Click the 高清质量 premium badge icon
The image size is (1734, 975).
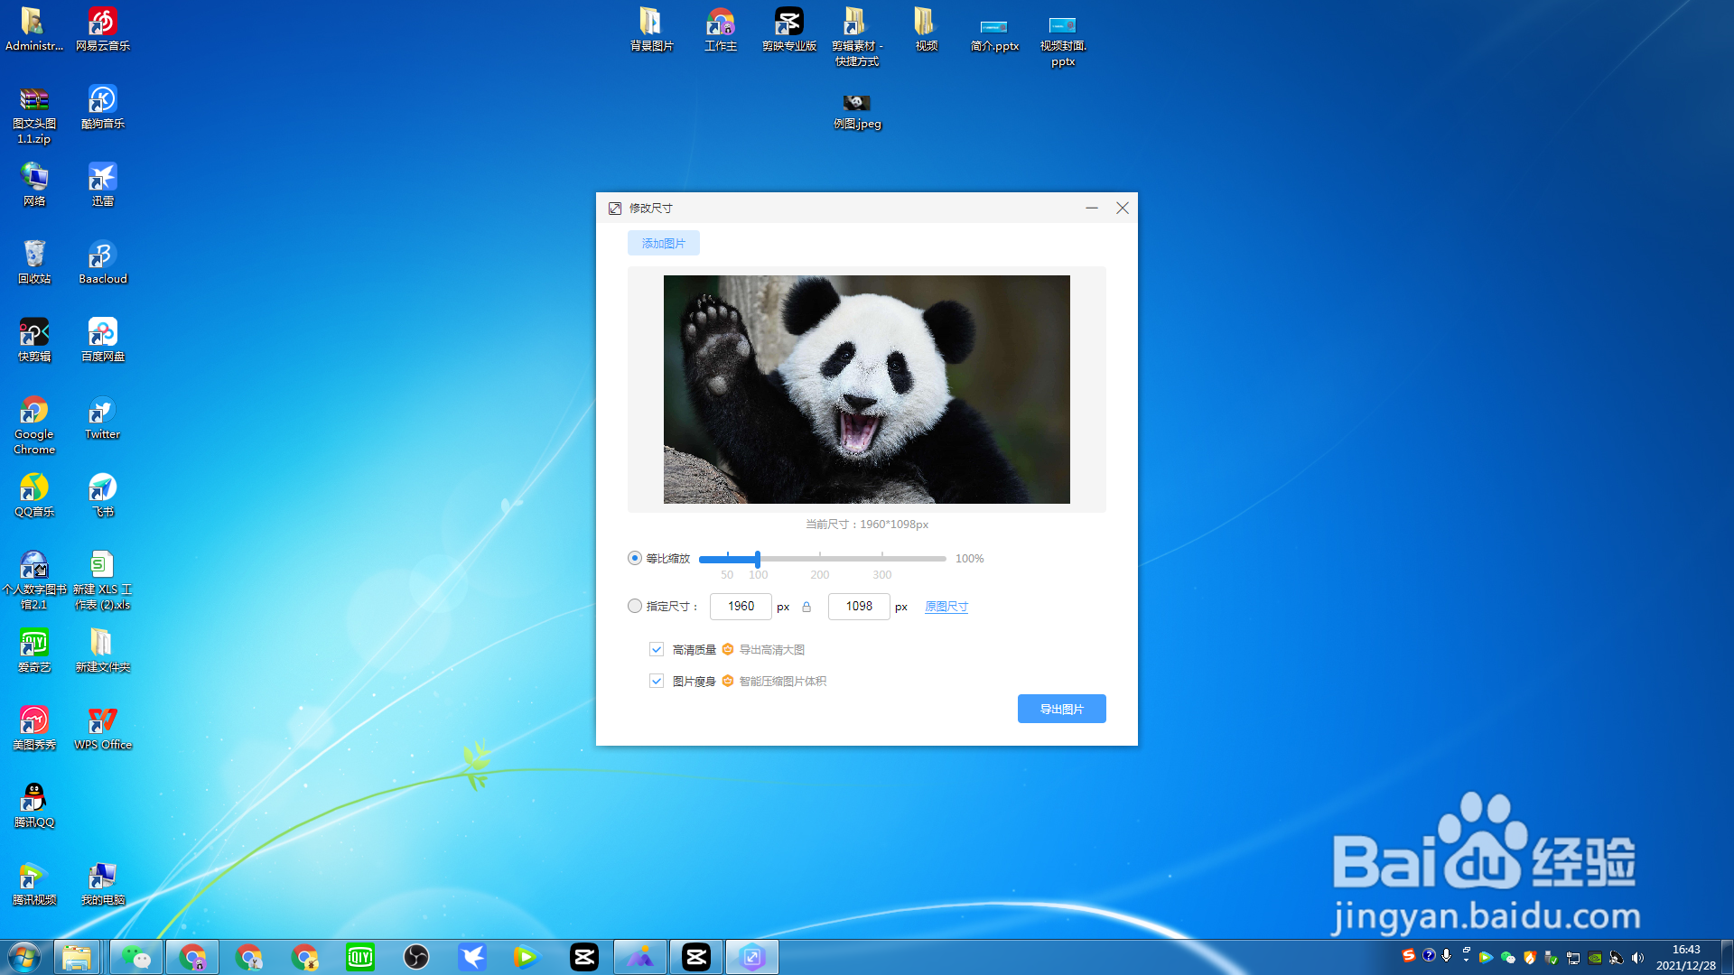click(x=728, y=649)
